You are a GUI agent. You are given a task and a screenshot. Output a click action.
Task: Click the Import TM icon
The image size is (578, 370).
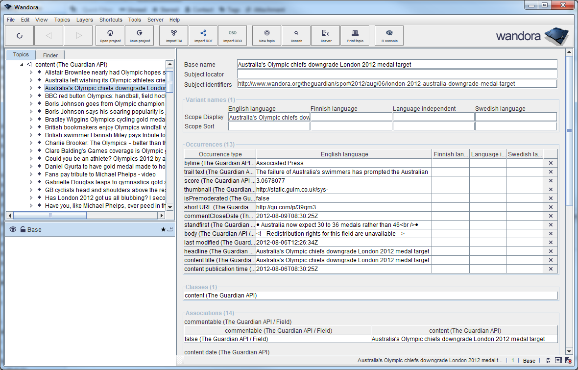pos(174,35)
